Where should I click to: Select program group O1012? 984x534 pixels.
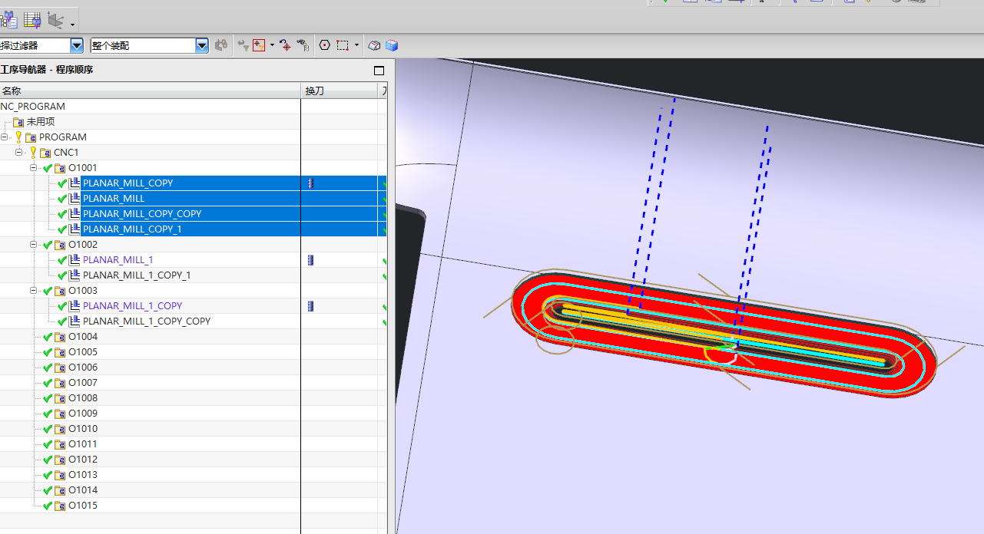click(83, 460)
